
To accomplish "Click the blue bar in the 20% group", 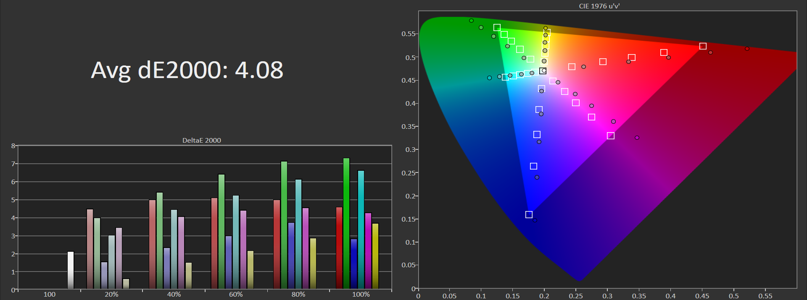I will pyautogui.click(x=104, y=276).
